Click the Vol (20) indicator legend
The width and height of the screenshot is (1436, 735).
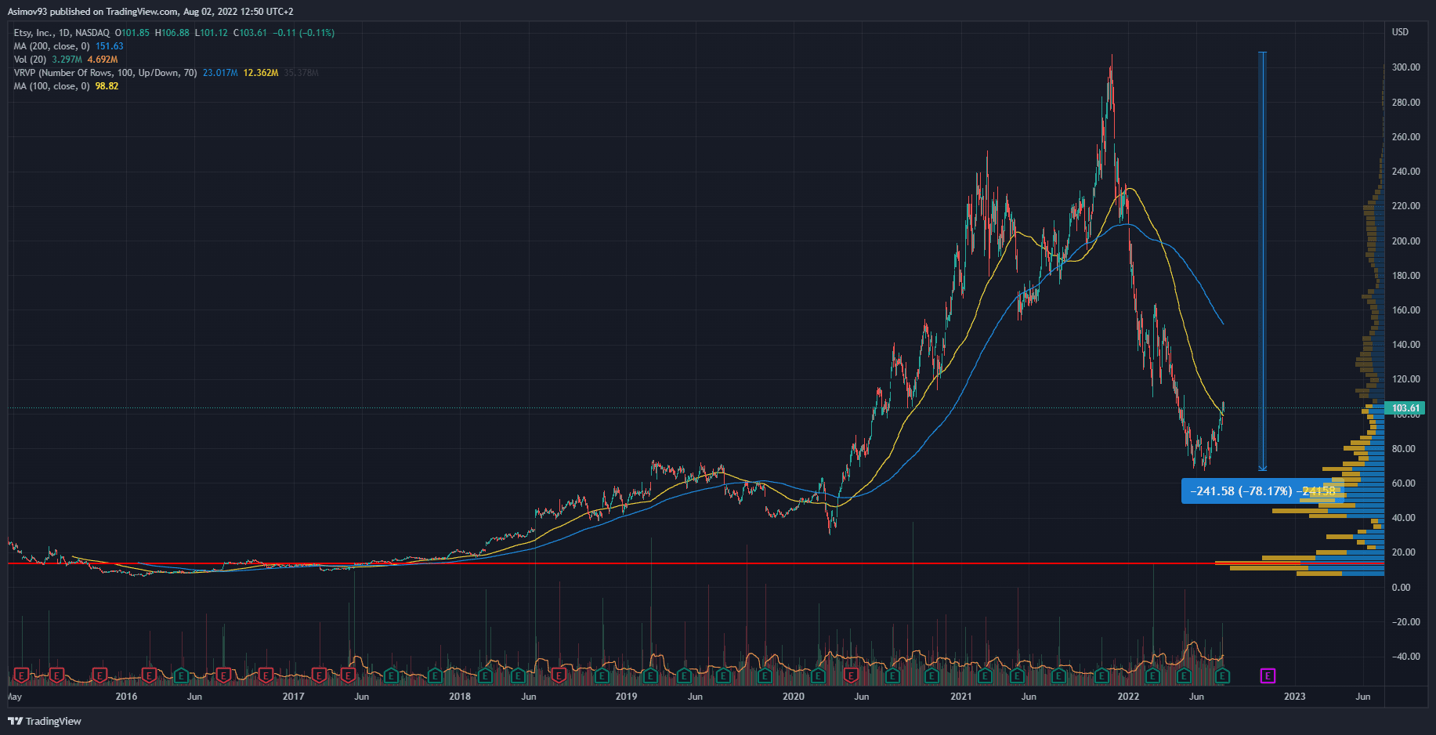point(30,60)
